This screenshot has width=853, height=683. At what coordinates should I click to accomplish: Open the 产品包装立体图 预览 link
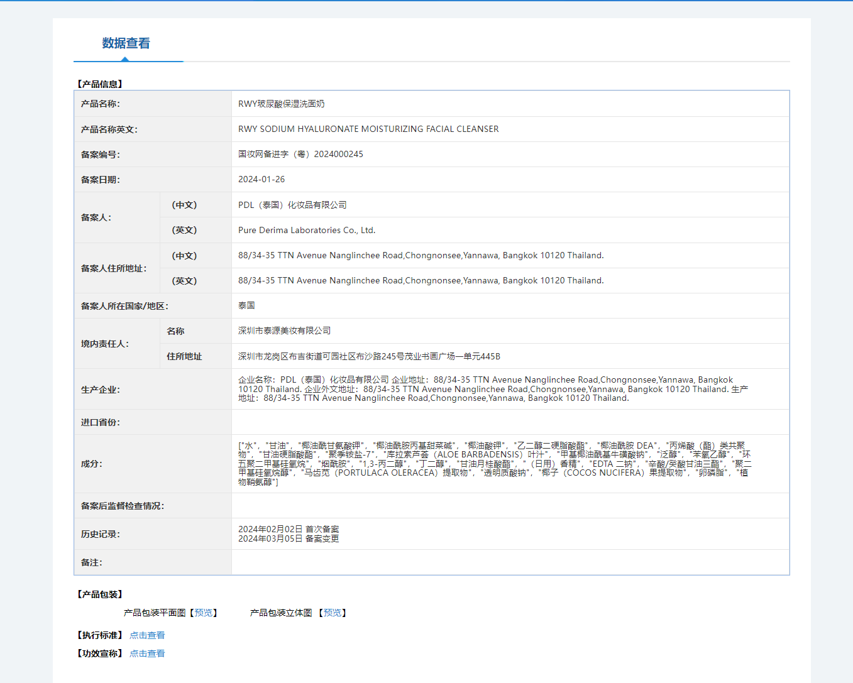pos(333,613)
